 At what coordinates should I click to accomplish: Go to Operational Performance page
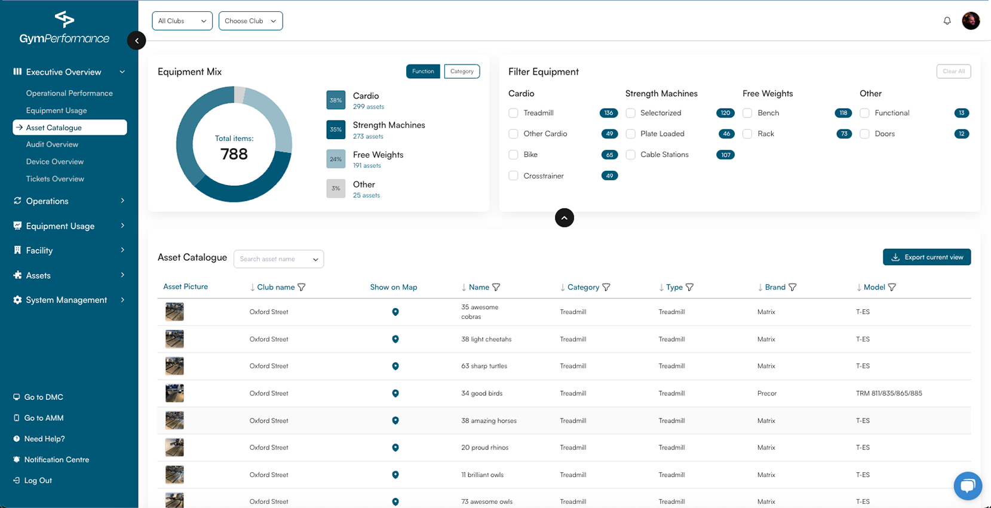click(x=69, y=93)
